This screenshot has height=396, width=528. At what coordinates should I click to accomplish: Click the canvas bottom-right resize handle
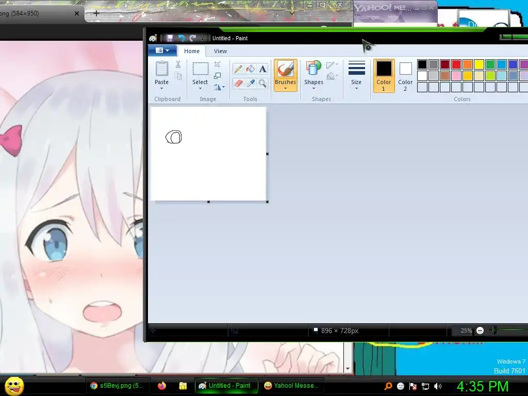[268, 202]
